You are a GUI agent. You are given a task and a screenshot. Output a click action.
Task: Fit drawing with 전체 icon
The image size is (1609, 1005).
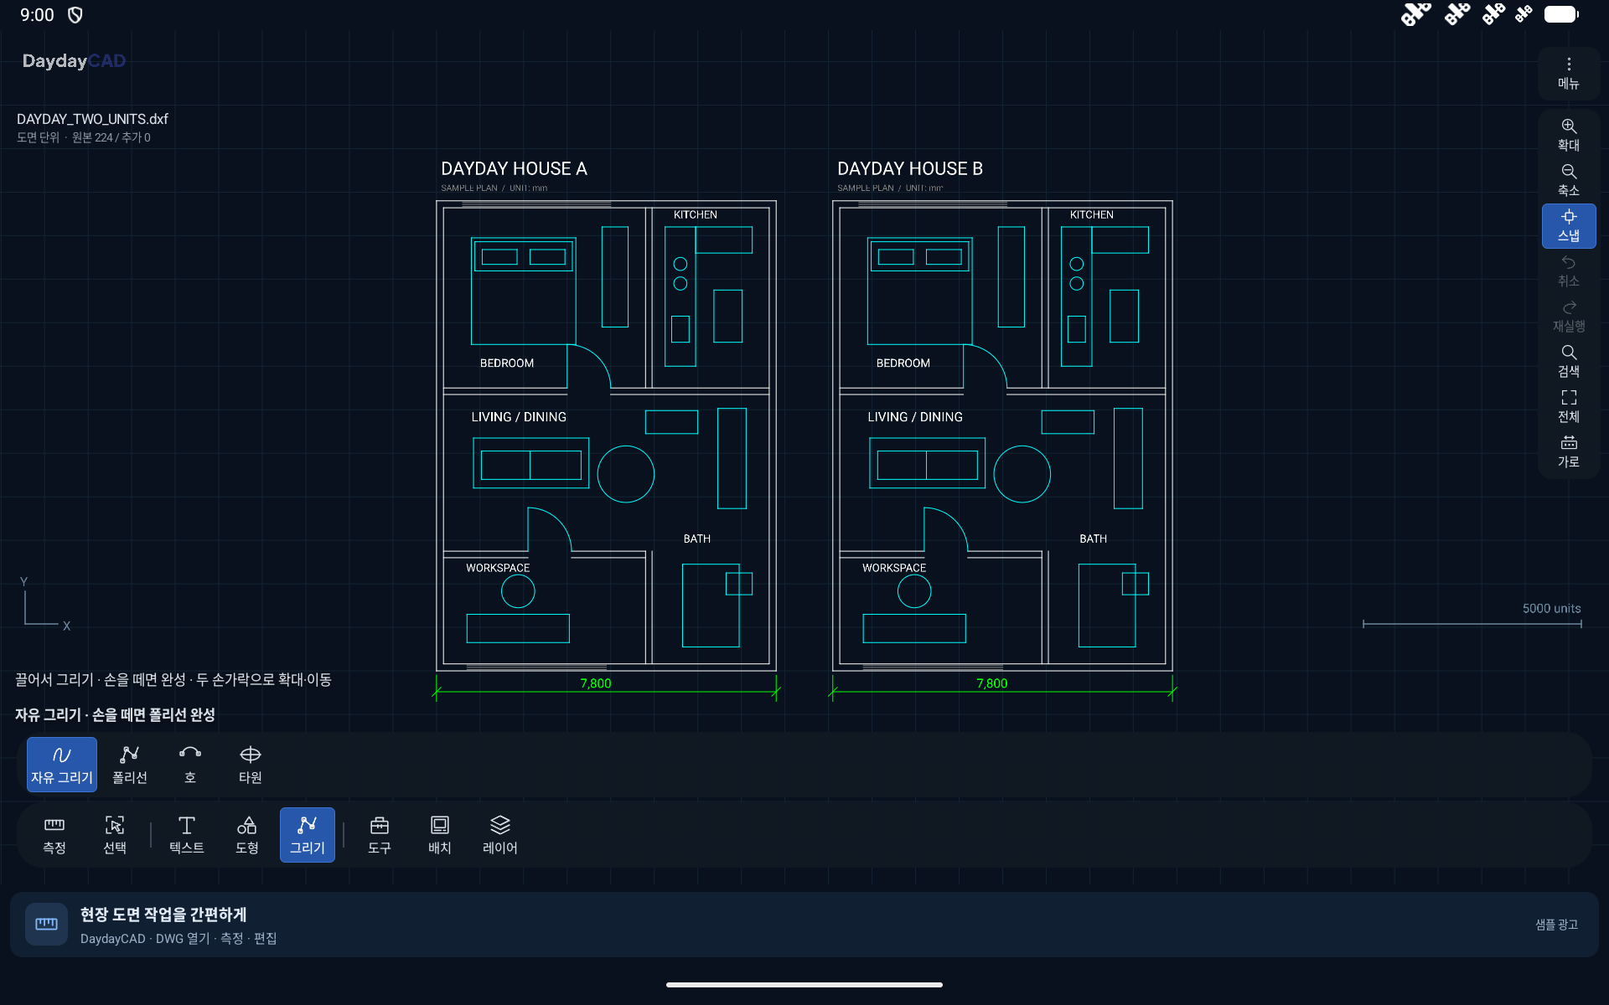(1569, 407)
